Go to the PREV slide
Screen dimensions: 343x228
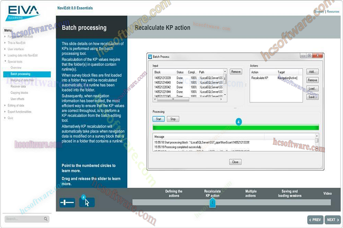coord(315,220)
